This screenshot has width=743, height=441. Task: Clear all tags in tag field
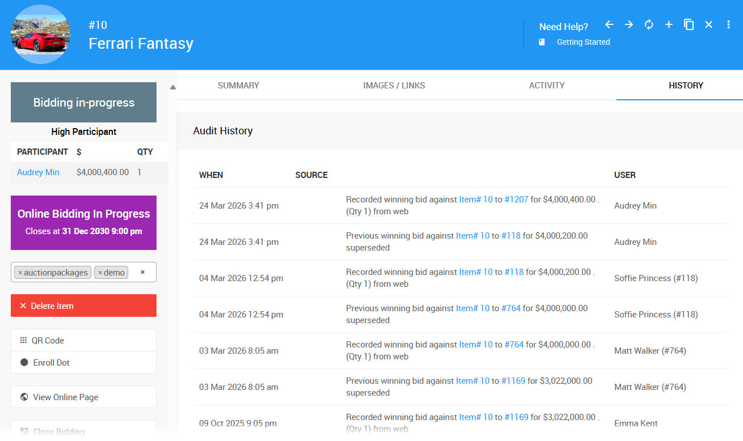pyautogui.click(x=142, y=272)
